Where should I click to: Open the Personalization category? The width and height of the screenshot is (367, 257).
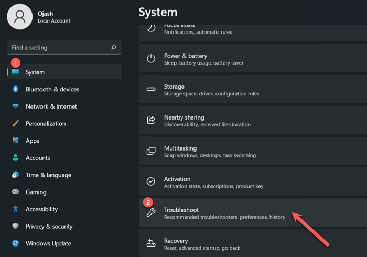[x=64, y=123]
